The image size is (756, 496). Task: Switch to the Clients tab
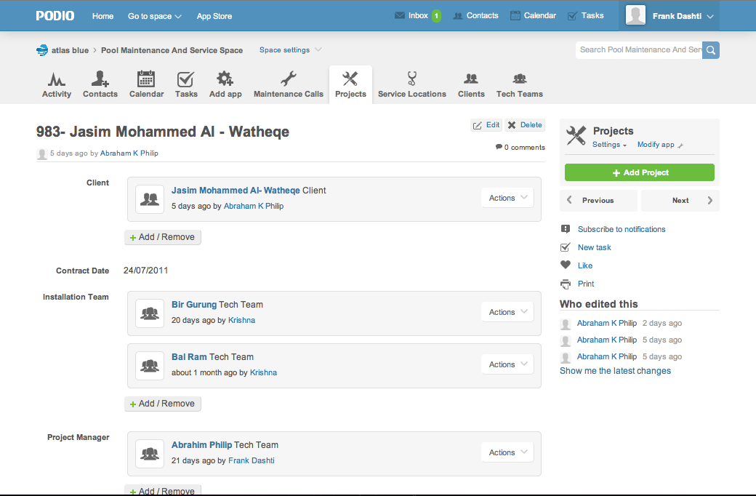[471, 85]
